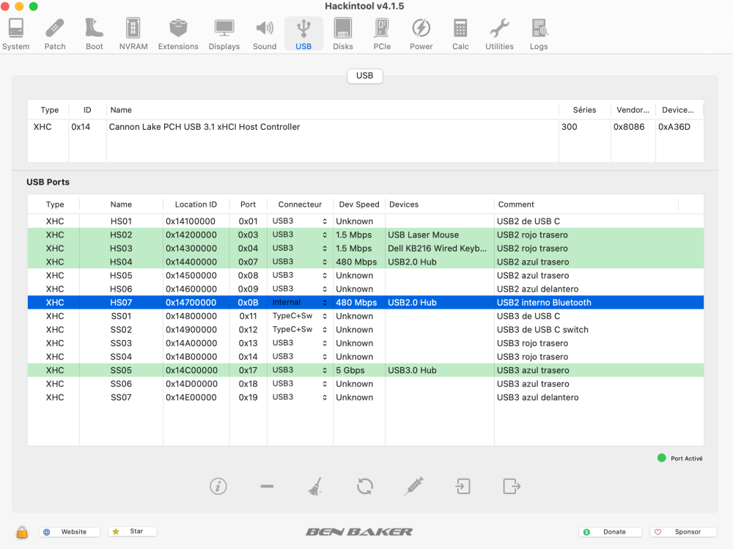
Task: Click the orange lock icon
Action: pyautogui.click(x=22, y=531)
